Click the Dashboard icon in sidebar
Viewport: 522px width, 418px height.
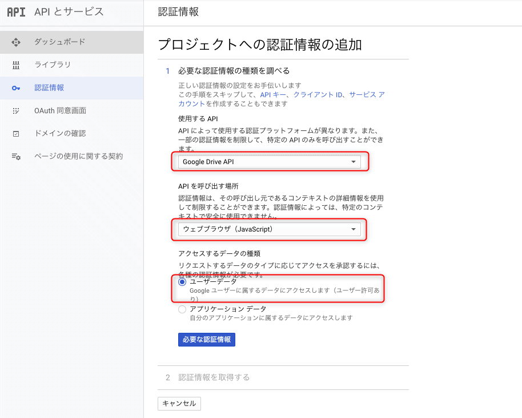pos(16,42)
